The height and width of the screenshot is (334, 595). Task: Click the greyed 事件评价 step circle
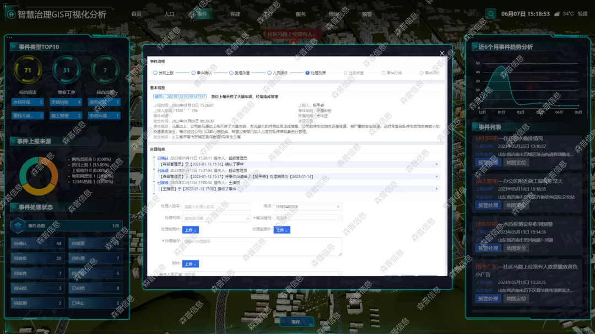point(421,73)
